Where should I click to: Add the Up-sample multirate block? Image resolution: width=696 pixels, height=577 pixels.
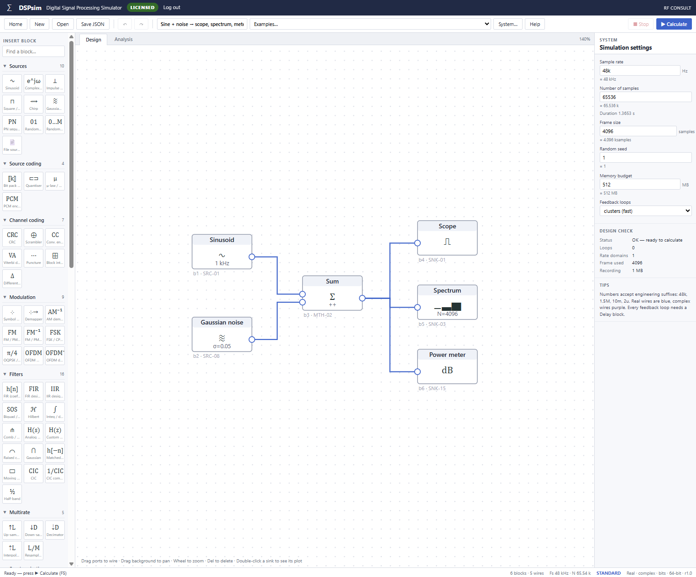[12, 531]
